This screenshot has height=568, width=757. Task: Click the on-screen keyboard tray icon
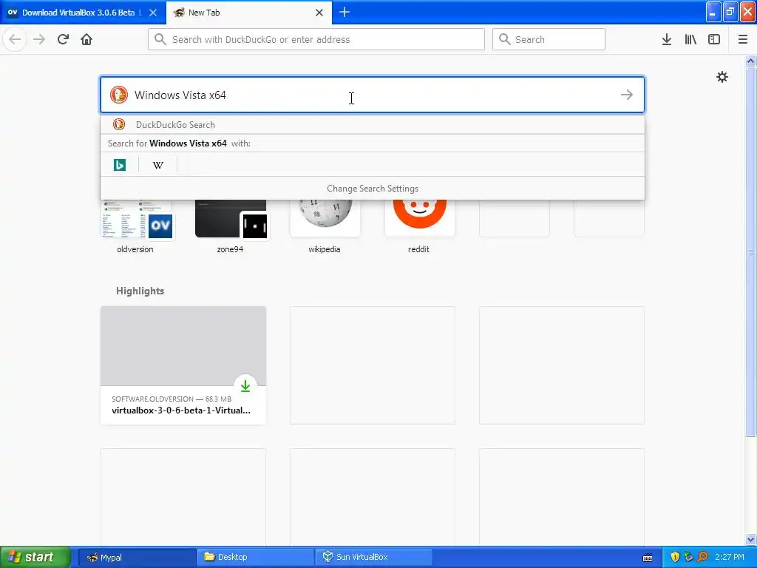pos(648,558)
